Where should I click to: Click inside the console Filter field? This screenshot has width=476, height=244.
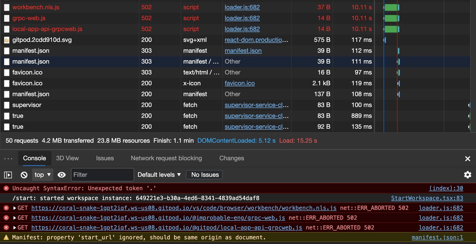[102, 175]
